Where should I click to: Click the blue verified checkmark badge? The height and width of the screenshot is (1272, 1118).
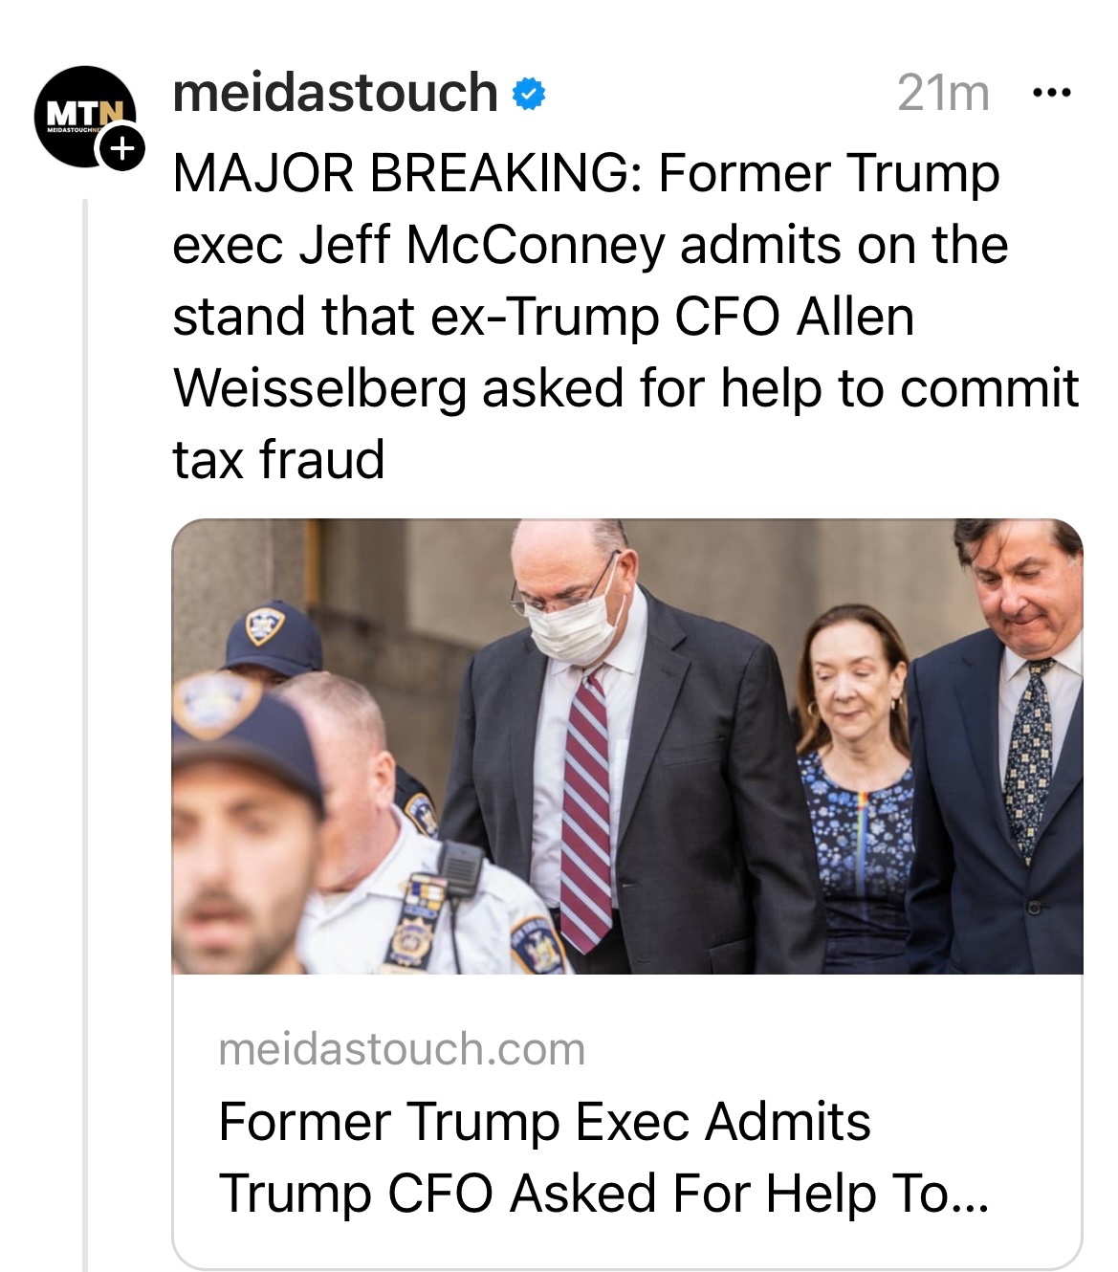[529, 95]
